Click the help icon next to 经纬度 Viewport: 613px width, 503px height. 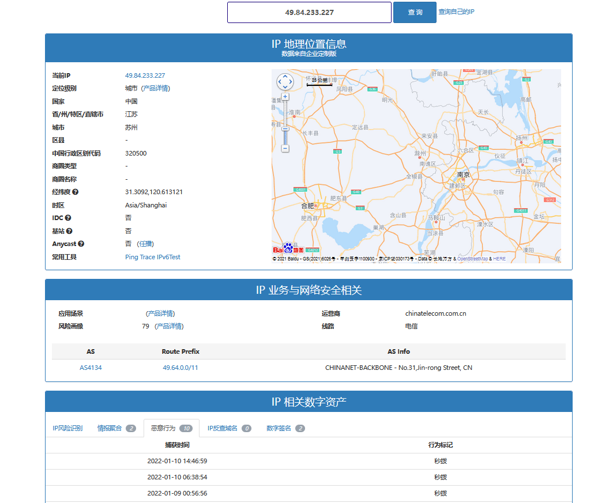click(x=76, y=192)
